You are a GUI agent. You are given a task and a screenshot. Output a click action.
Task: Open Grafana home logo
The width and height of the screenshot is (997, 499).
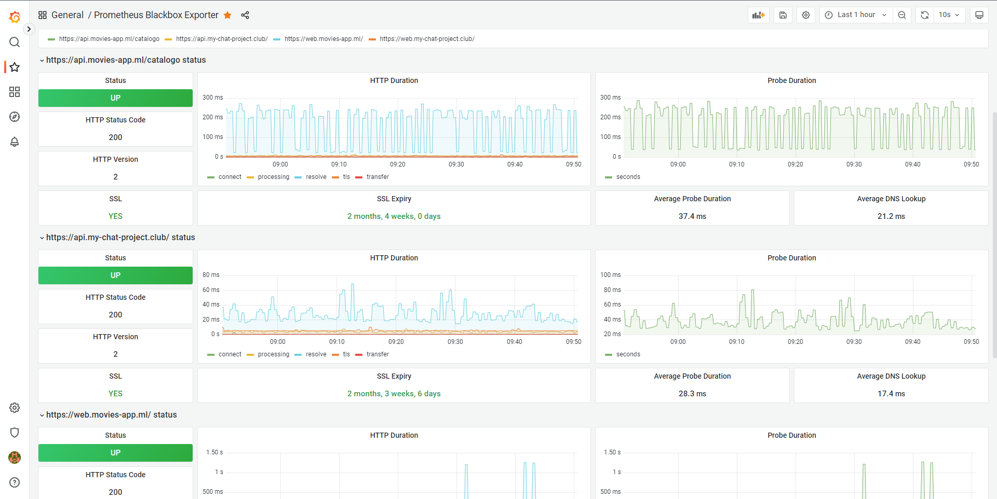point(15,17)
